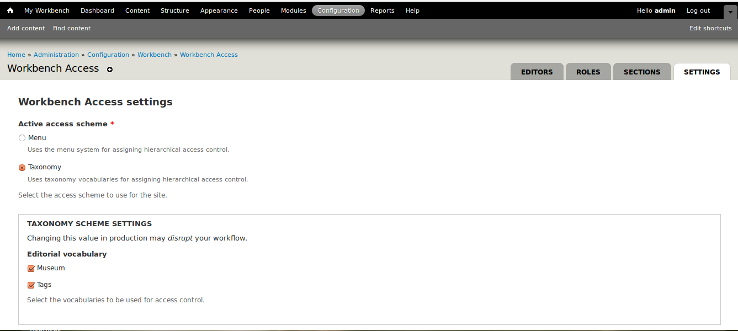Open the Configuration menu
This screenshot has width=738, height=331.
(x=338, y=10)
